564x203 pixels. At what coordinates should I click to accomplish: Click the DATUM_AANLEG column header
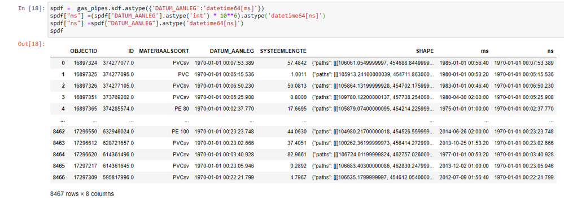232,51
